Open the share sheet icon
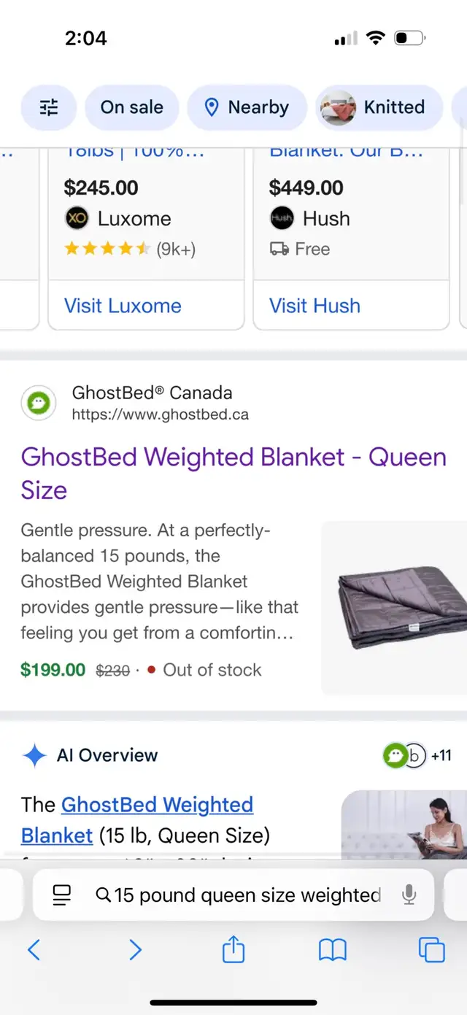Screen dimensions: 467x1015 pos(233,950)
